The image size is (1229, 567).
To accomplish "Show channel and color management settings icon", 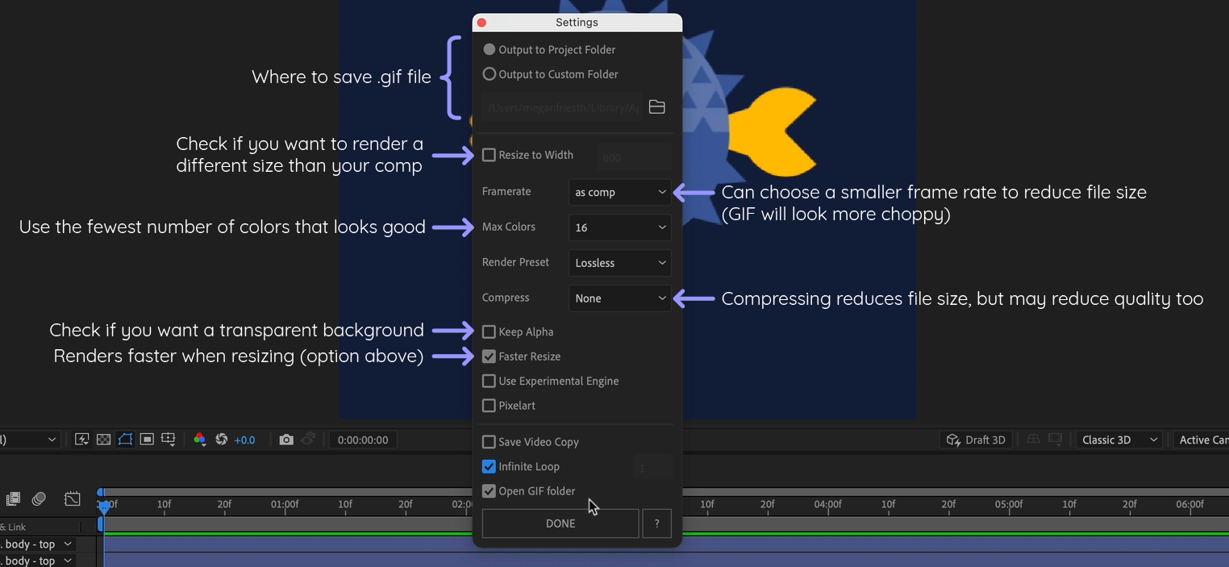I will tap(198, 439).
